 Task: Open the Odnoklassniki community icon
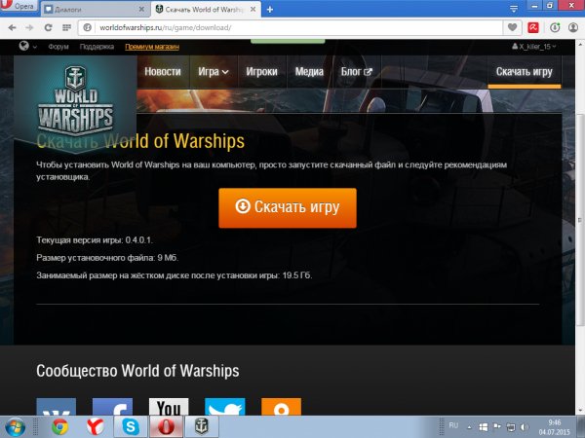click(x=282, y=407)
